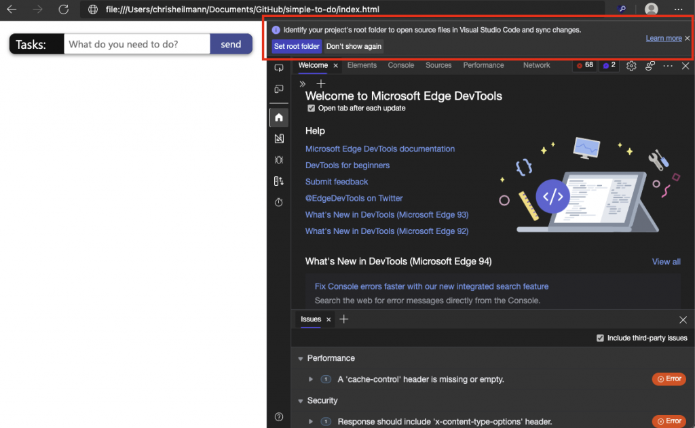Open the performance stopwatch icon
Screen dimensions: 695x428
[x=279, y=203]
